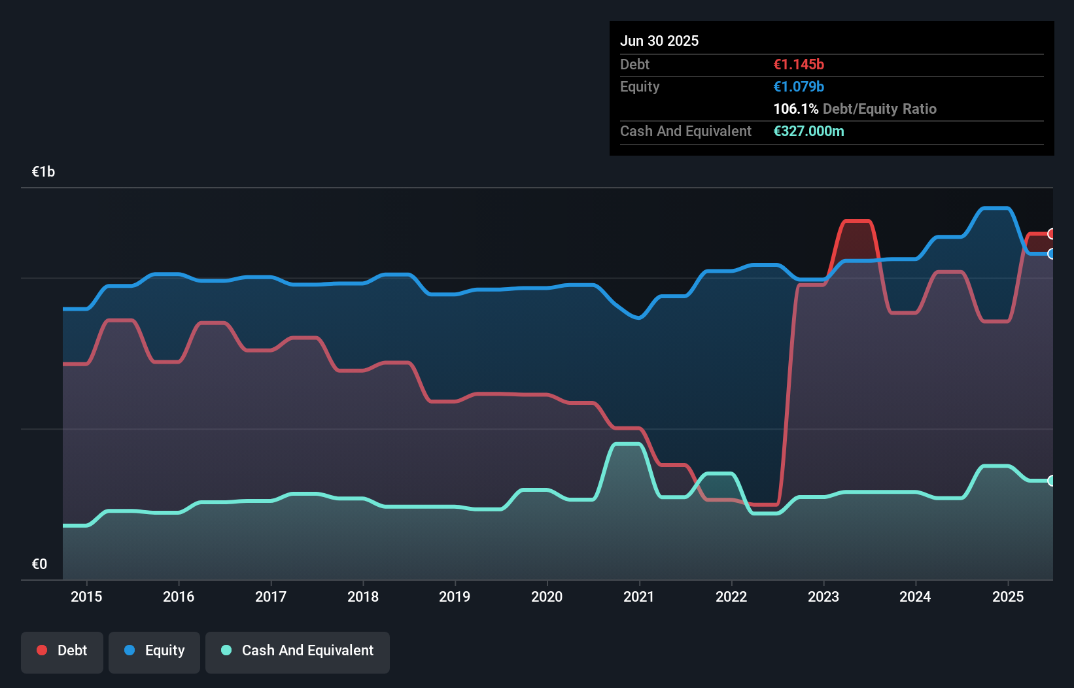Click the teal €327.000m Cash value in tooltip
Viewport: 1074px width, 688px height.
coord(808,131)
